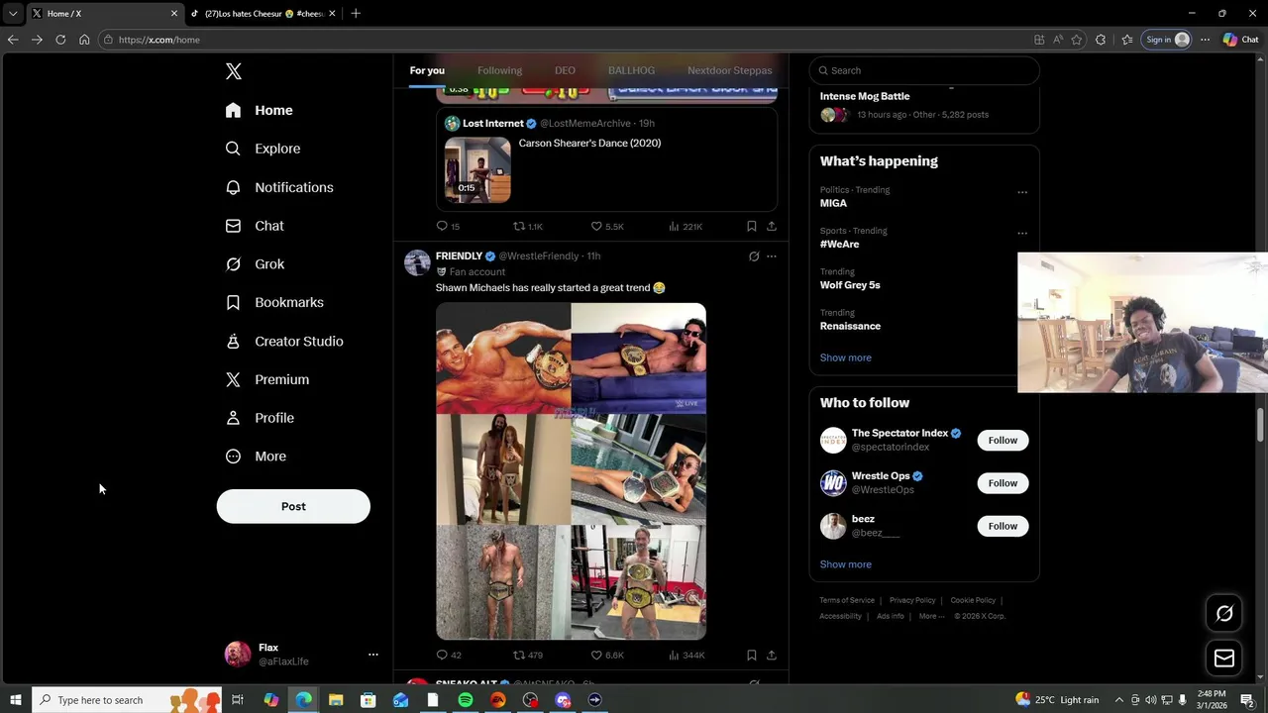Go to Home in sidebar
Screen dimensions: 1268x713
[x=259, y=110]
